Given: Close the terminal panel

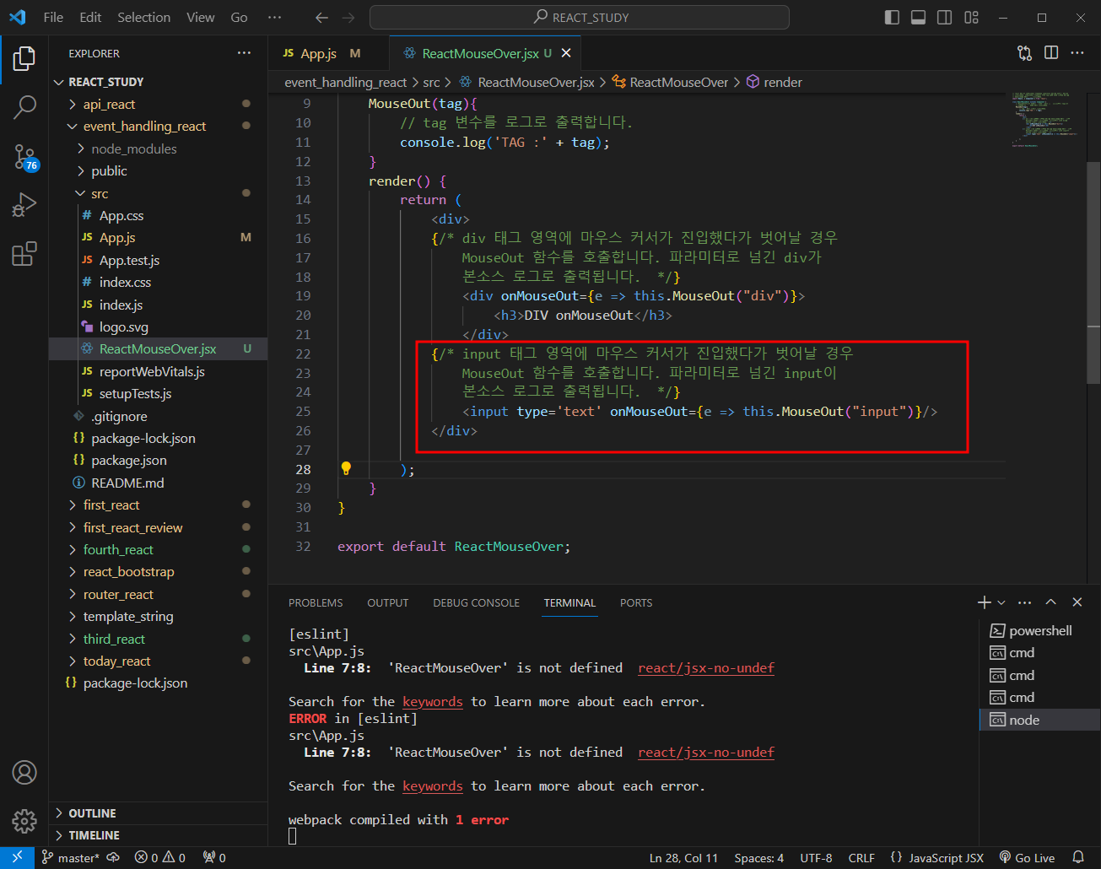Looking at the screenshot, I should coord(1077,602).
